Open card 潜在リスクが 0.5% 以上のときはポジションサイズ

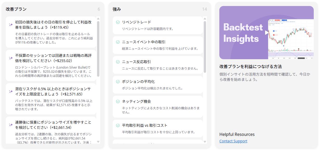point(51,99)
